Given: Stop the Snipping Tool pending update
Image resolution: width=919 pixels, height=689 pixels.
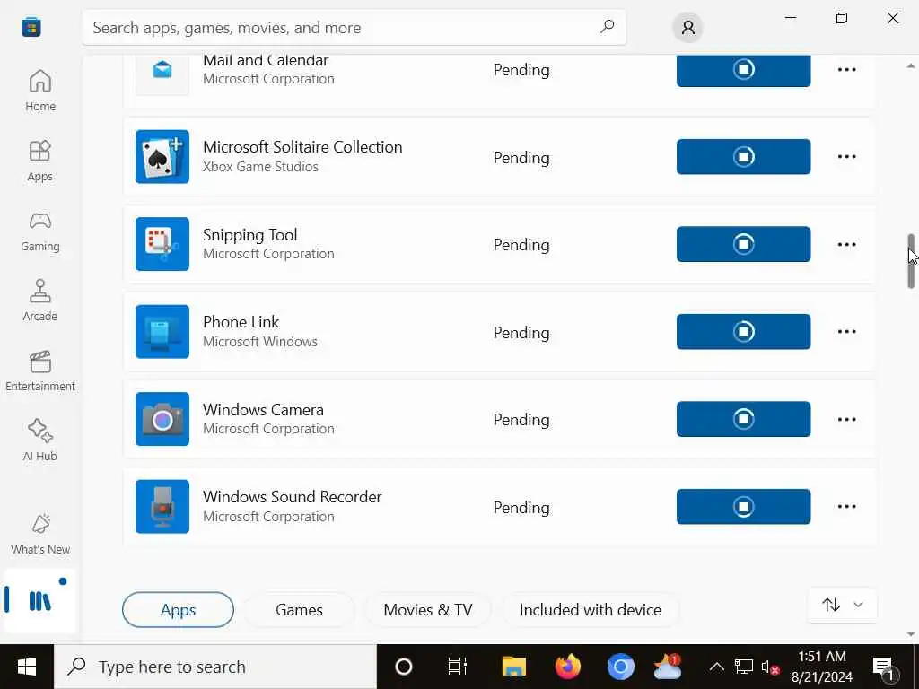Looking at the screenshot, I should coord(743,244).
